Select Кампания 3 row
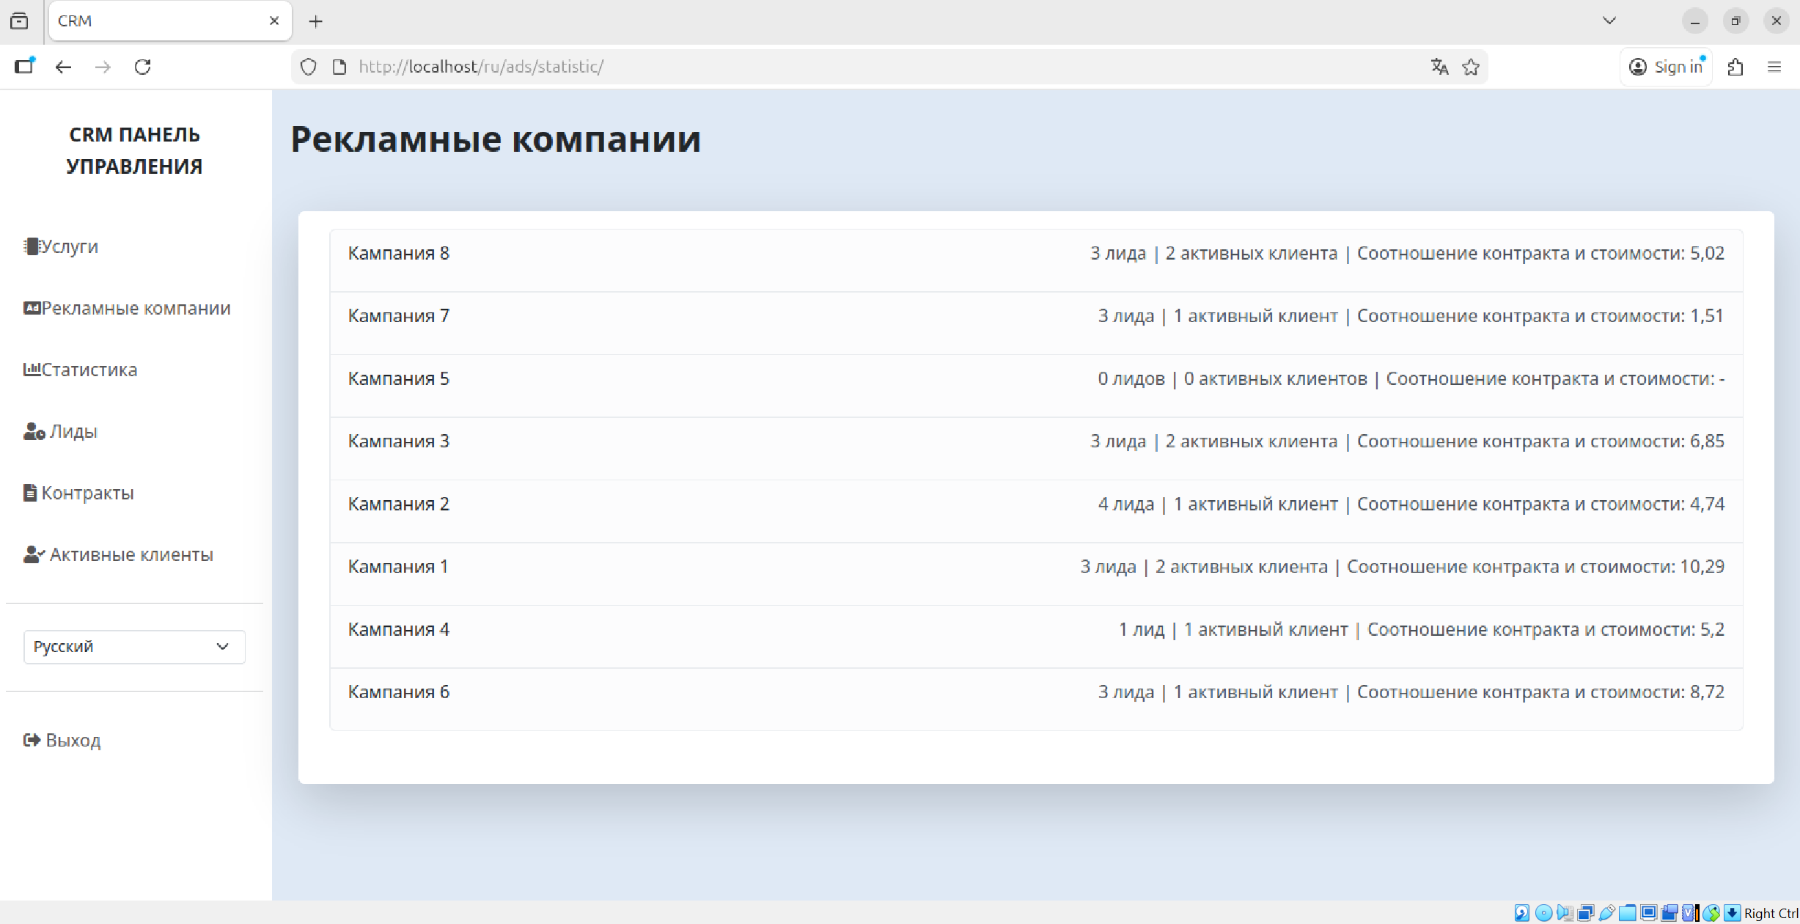 click(1036, 449)
